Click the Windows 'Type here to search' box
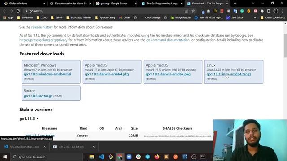The width and height of the screenshot is (287, 161). [47, 157]
